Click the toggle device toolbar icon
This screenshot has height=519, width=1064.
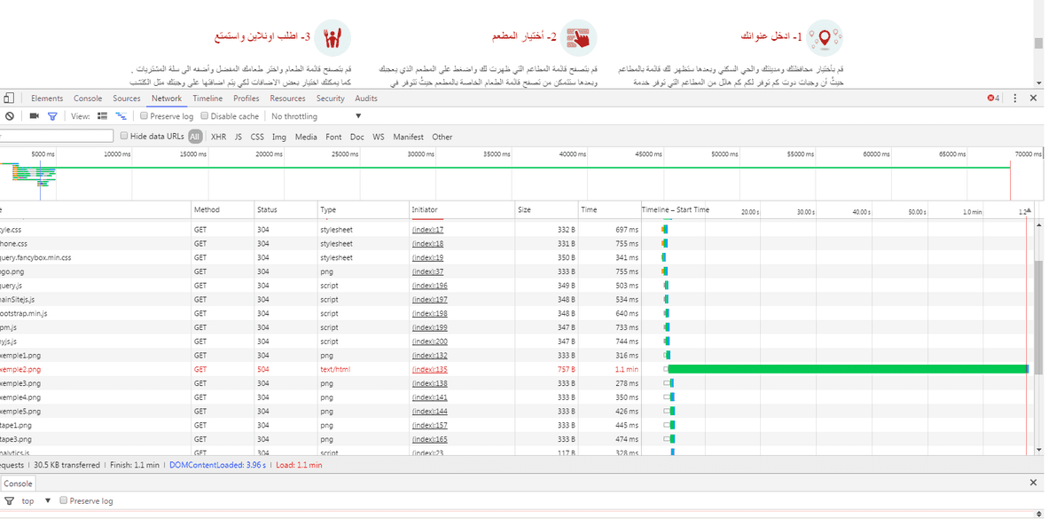(8, 98)
